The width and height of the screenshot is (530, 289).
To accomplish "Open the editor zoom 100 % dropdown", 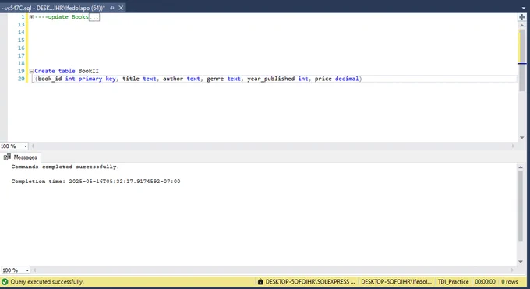I will click(26, 146).
